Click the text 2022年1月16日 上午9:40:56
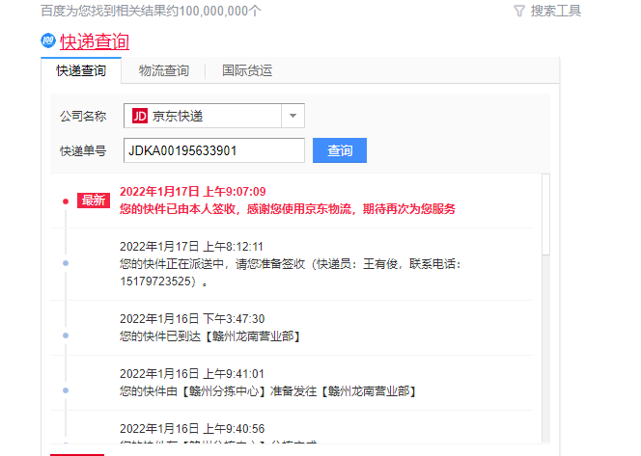This screenshot has height=456, width=641. pyautogui.click(x=192, y=429)
